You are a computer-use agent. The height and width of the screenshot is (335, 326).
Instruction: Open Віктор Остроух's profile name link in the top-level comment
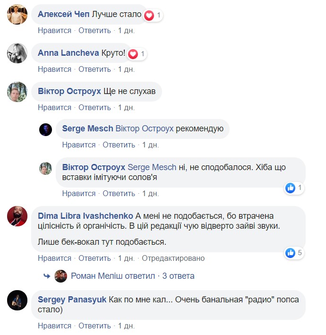(x=69, y=91)
